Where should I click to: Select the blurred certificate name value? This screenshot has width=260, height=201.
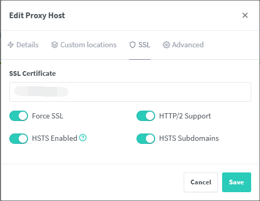41,91
